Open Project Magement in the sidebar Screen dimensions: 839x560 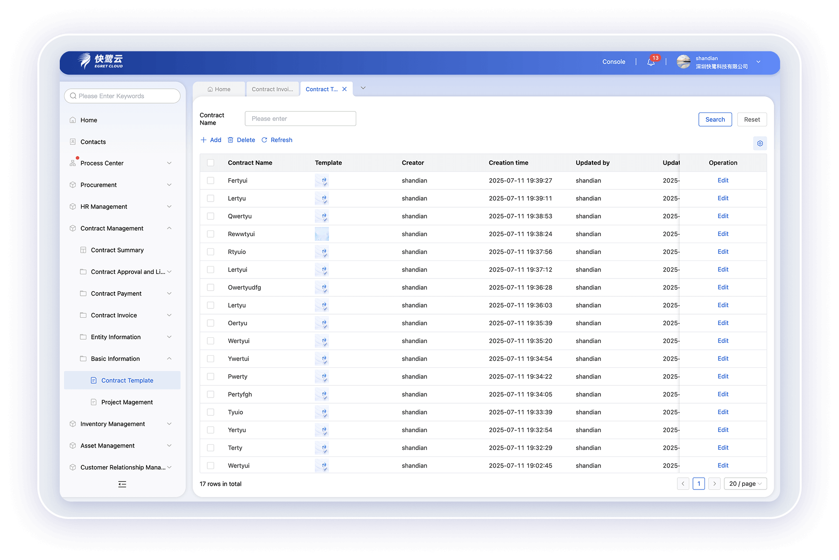pos(127,402)
